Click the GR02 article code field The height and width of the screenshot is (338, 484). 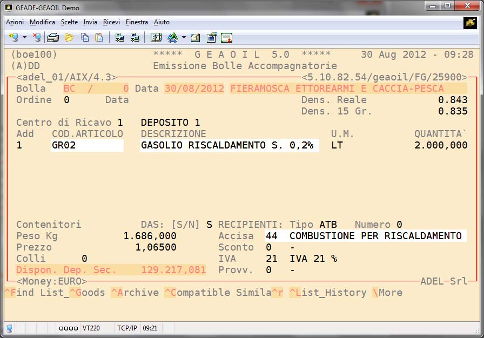pyautogui.click(x=87, y=145)
